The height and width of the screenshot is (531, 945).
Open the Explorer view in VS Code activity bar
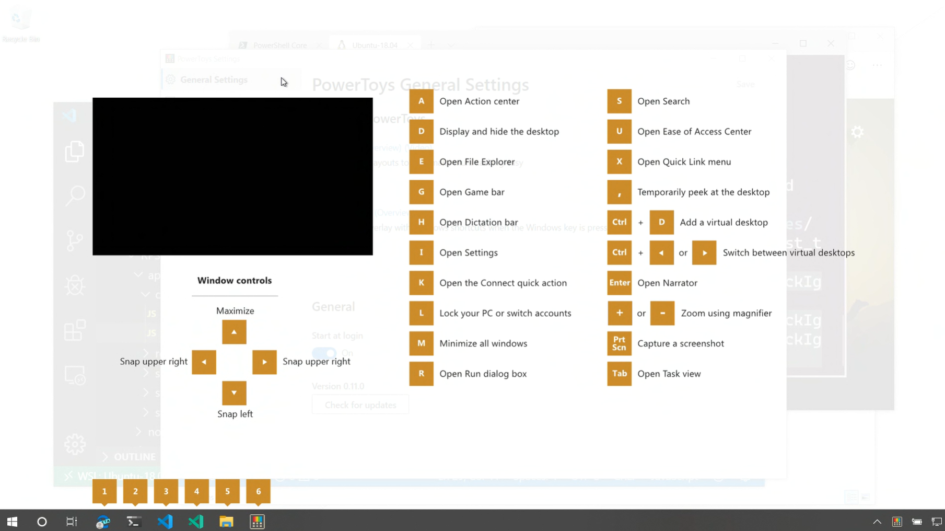tap(75, 152)
